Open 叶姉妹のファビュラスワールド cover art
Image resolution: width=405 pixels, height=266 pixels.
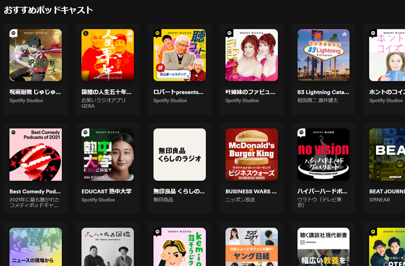coord(252,55)
